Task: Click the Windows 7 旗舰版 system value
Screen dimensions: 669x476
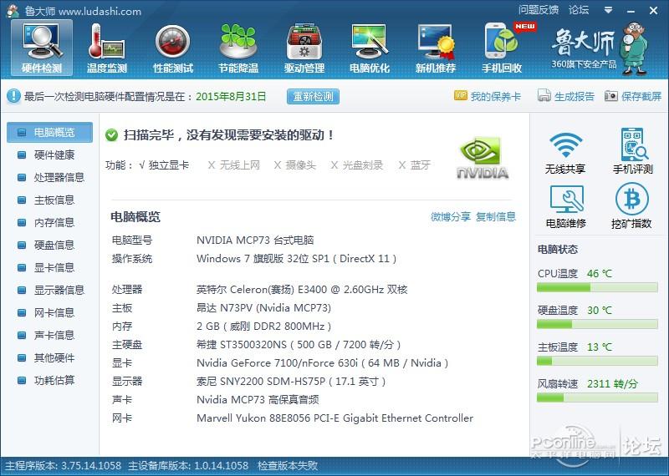Action: coord(297,259)
